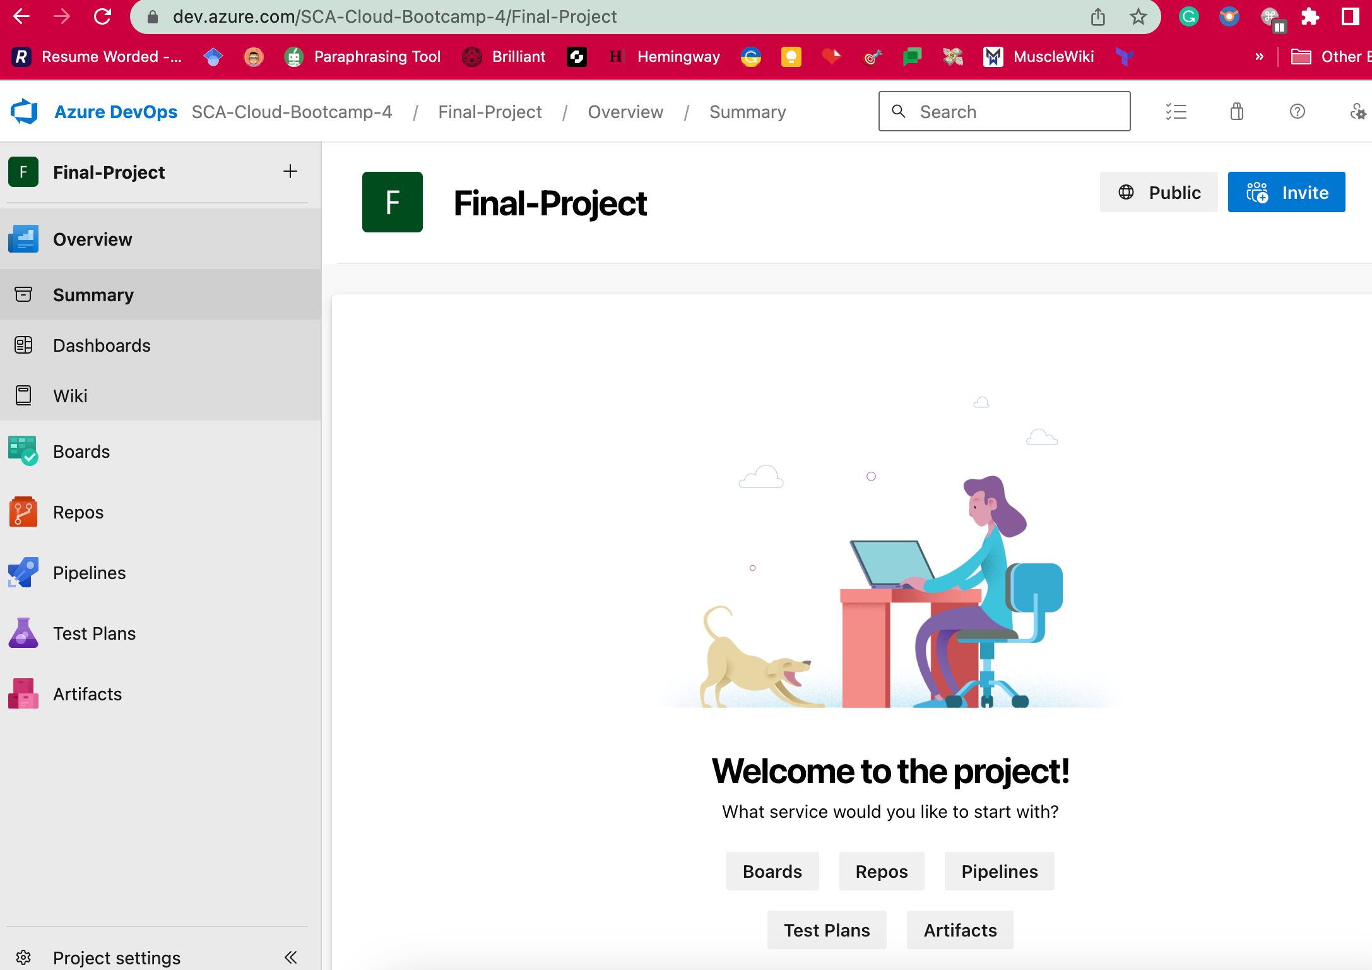
Task: Open the Repos section in sidebar
Action: (78, 512)
